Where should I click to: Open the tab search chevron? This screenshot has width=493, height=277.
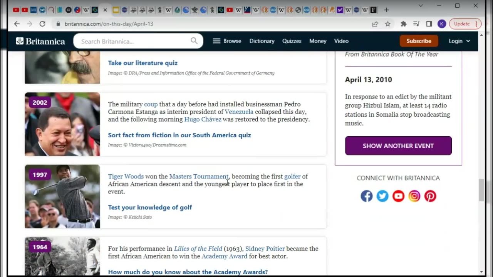click(x=421, y=6)
